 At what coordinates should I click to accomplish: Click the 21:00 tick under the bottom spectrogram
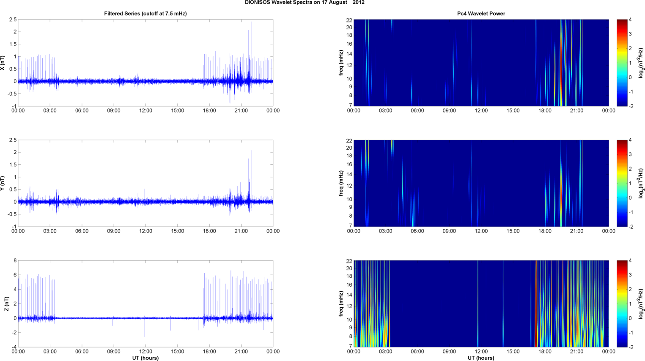[576, 351]
